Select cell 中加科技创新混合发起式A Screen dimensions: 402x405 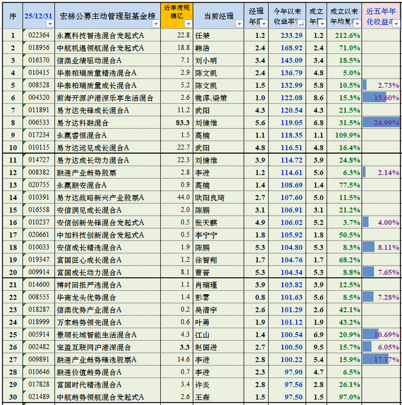pos(108,235)
